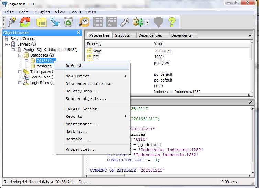259x188 pixels.
Task: Click the recycle bin drop object icon
Action: 68,22
